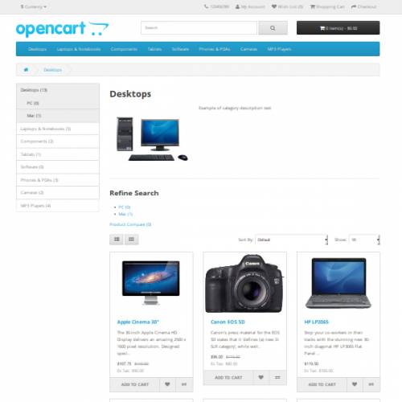Open the Sort By dropdown
402x402 pixels.
coord(291,240)
